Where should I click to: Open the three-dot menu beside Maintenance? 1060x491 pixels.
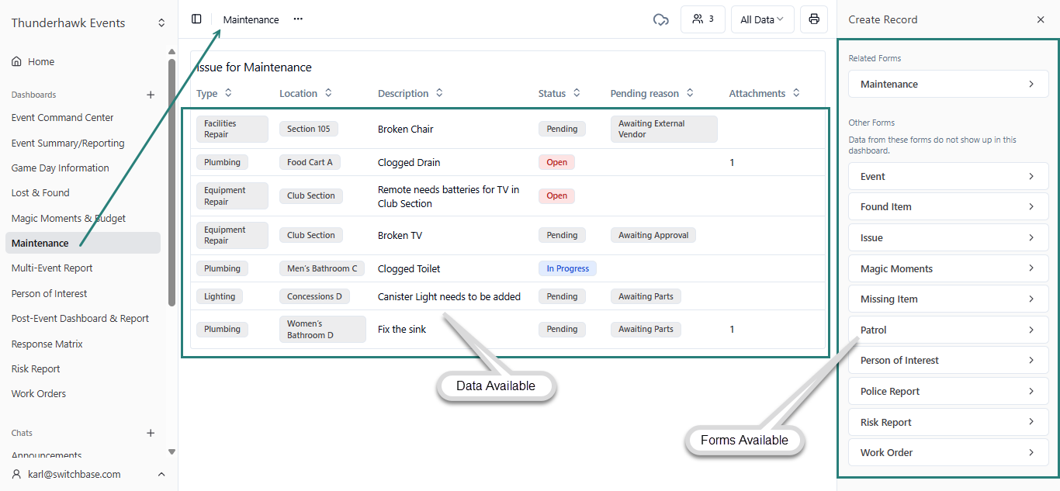(298, 19)
